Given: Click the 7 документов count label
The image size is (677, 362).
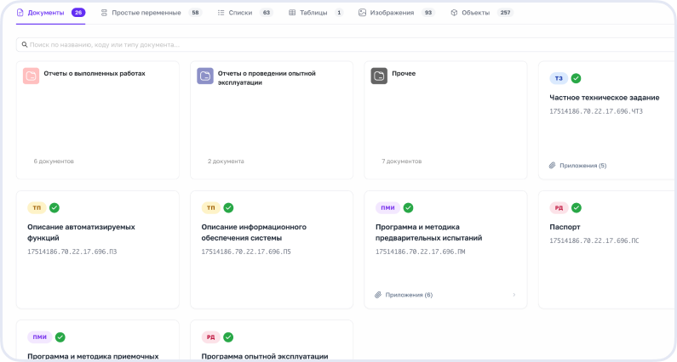Looking at the screenshot, I should (402, 161).
